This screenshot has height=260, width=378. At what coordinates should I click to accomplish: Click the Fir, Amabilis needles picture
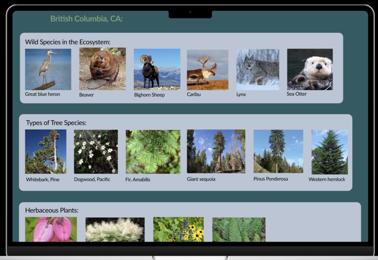pos(153,152)
